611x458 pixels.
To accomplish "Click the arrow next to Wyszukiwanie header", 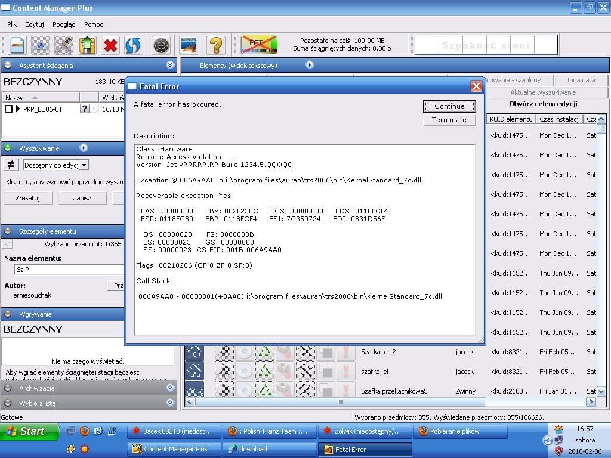I will [x=84, y=148].
